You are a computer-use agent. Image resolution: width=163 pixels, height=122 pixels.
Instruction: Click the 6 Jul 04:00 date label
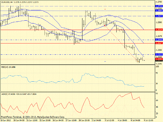coord(135,120)
